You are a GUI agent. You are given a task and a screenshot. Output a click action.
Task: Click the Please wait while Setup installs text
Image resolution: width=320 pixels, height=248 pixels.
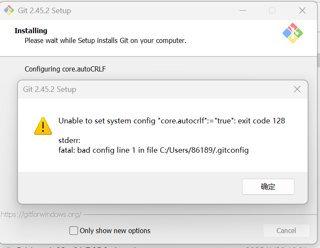(x=106, y=40)
